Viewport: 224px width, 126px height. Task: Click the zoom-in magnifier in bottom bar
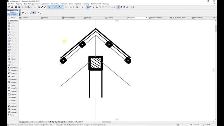(53, 122)
